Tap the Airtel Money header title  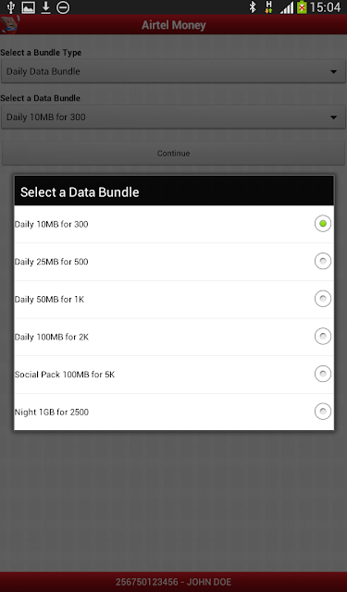pos(174,25)
